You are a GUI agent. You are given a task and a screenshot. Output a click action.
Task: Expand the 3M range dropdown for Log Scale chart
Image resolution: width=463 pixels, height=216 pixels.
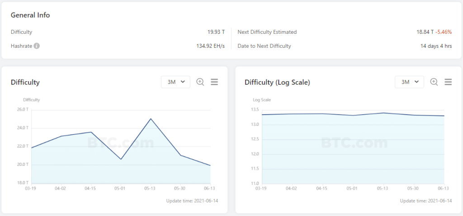click(x=409, y=82)
